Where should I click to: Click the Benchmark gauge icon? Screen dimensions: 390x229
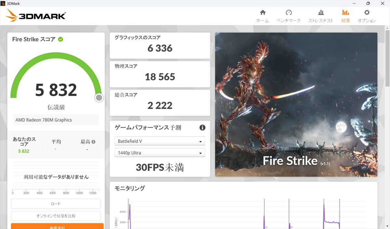289,13
